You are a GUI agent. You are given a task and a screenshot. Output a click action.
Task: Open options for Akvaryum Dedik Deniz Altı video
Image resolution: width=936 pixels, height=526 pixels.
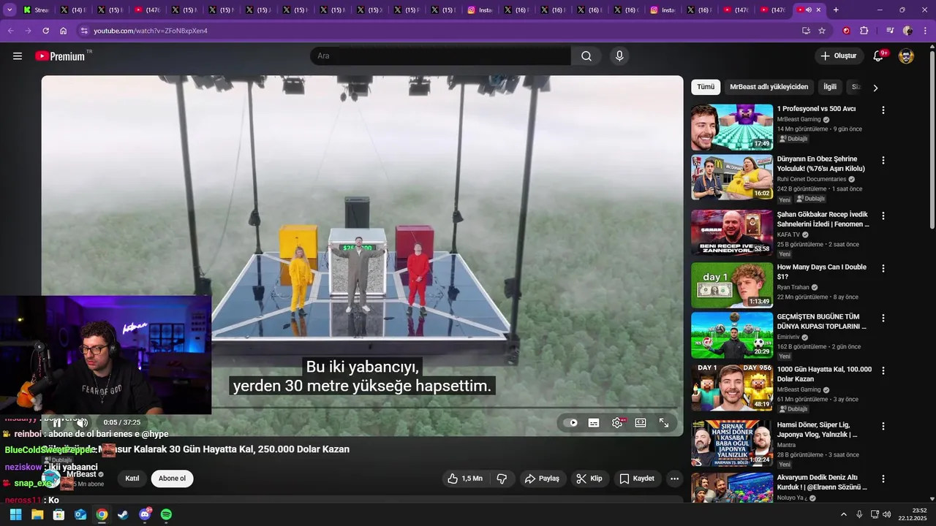click(883, 479)
